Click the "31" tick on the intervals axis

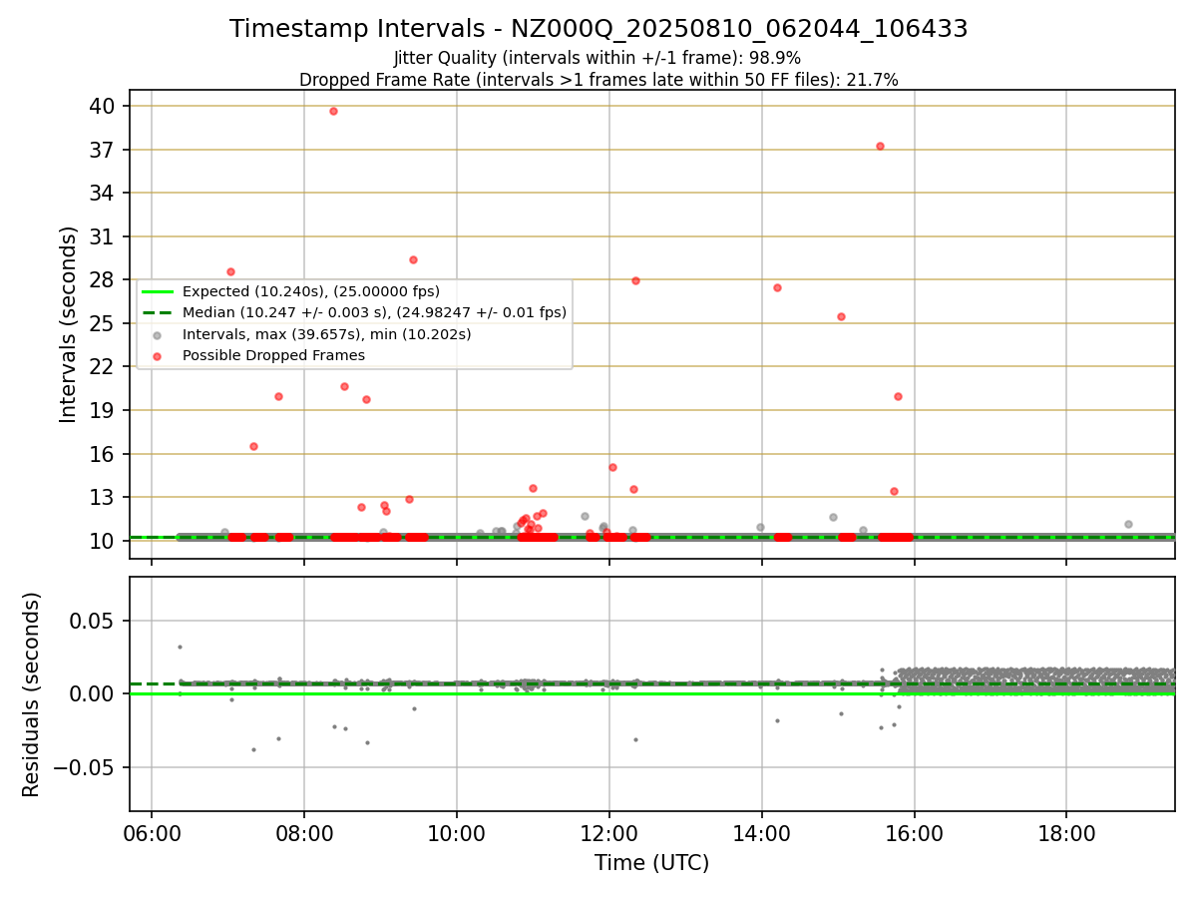[x=103, y=236]
